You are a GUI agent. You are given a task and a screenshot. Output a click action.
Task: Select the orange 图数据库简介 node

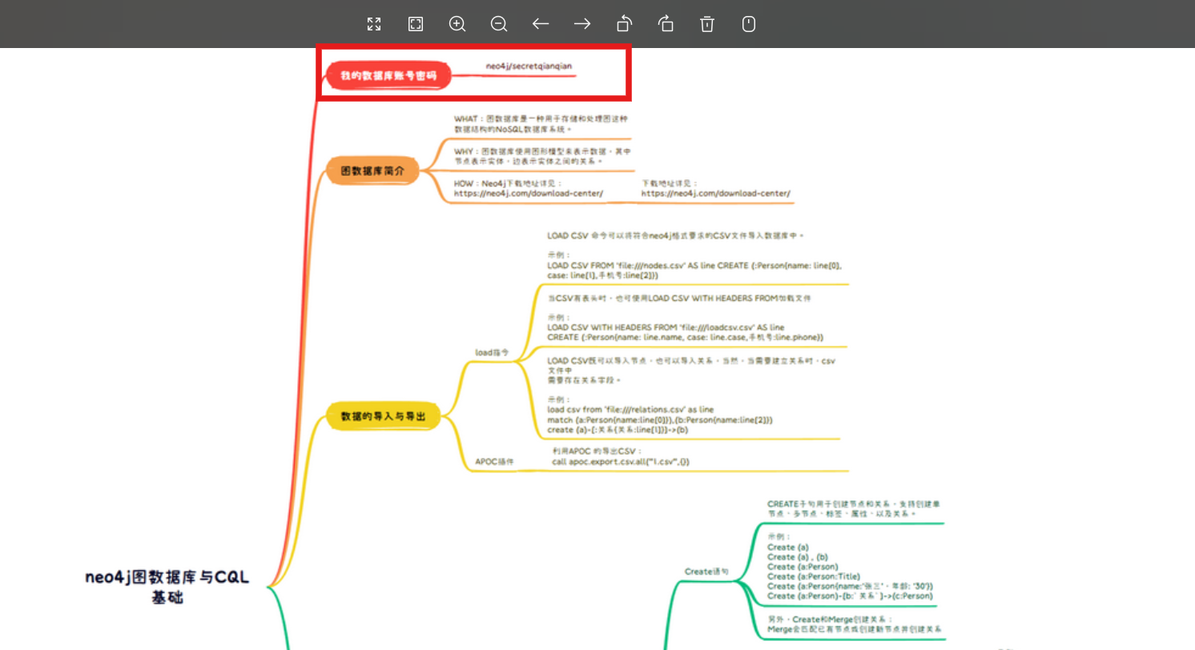372,171
